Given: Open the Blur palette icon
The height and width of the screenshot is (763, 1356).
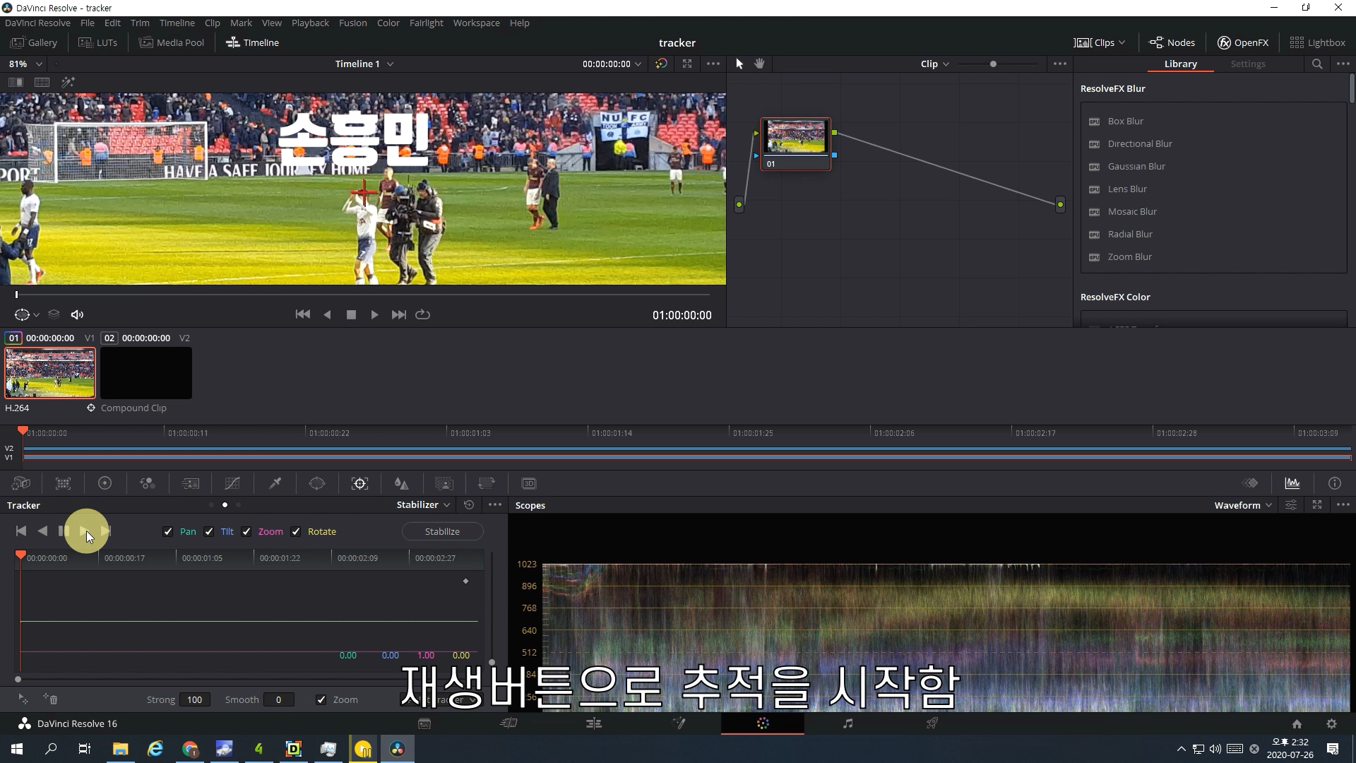Looking at the screenshot, I should coord(401,483).
